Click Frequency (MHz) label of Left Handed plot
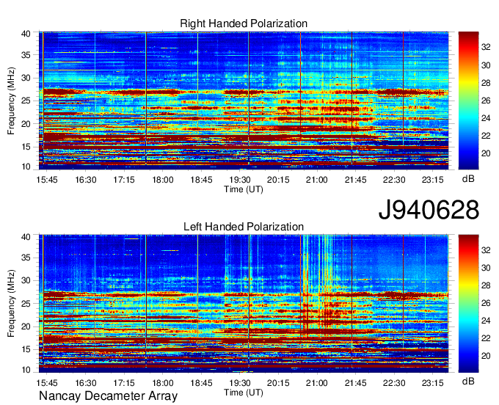This screenshot has width=499, height=405. [x=11, y=304]
